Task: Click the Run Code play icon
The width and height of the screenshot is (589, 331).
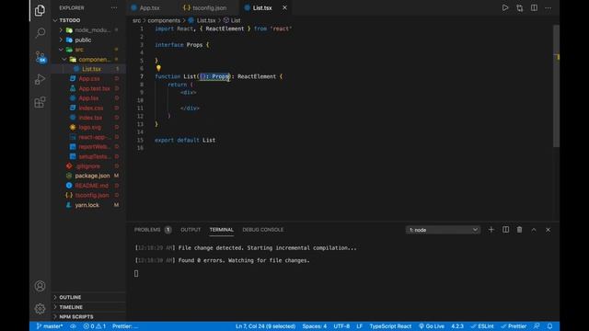Action: coord(505,8)
